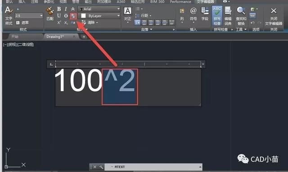
Task: Click the ruler width handle at right end
Action: tap(203, 64)
